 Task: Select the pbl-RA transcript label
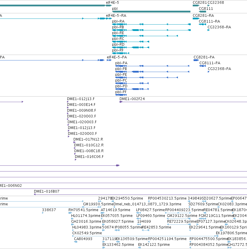tap(118, 21)
